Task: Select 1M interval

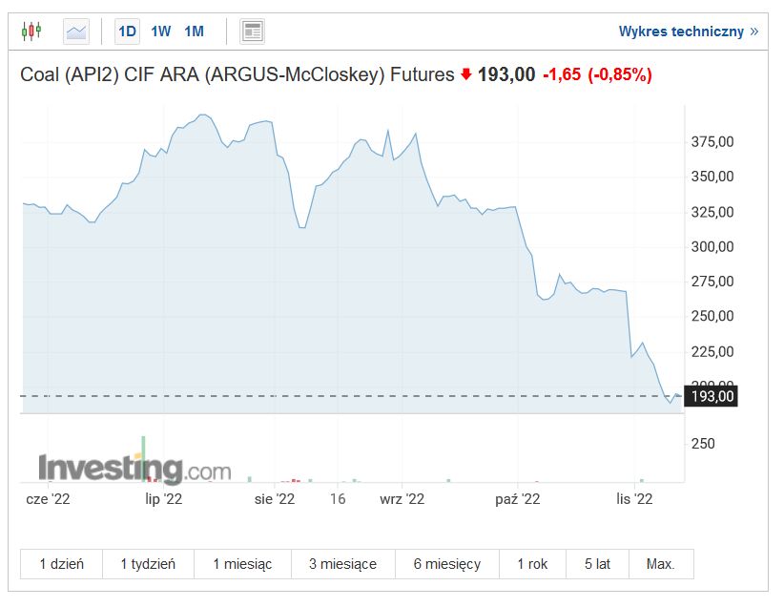Action: tap(194, 31)
